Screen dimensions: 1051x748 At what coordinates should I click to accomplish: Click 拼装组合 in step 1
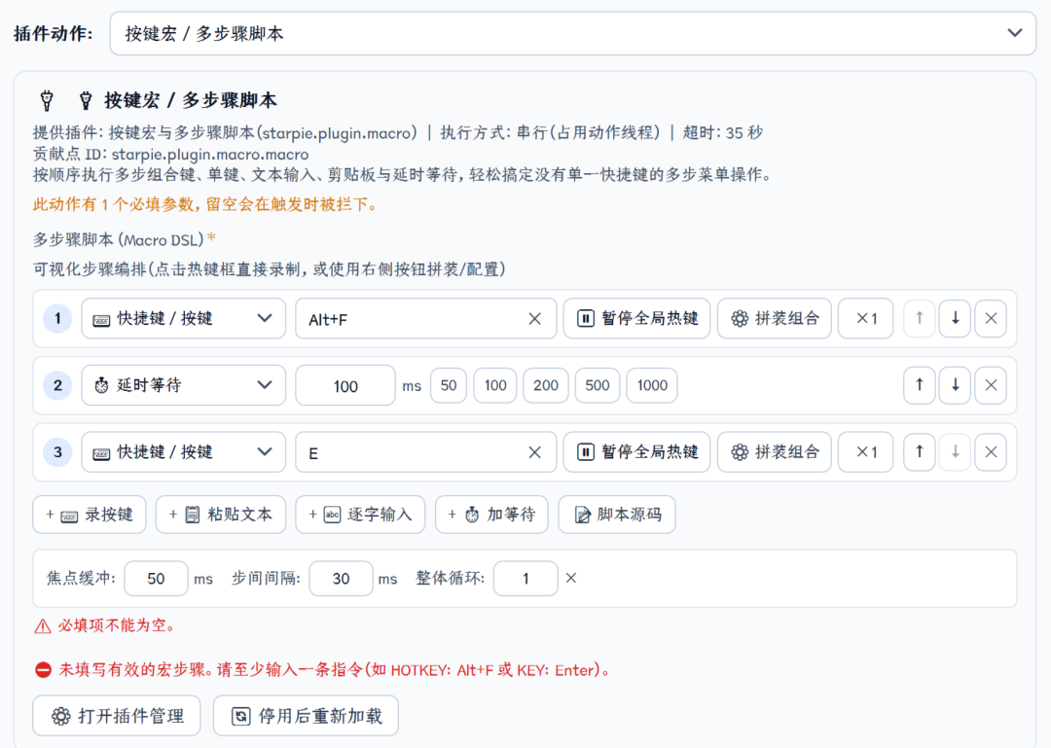pos(775,318)
